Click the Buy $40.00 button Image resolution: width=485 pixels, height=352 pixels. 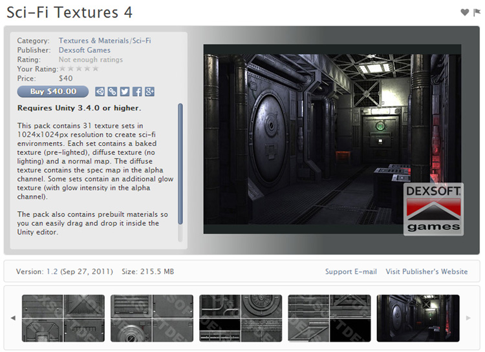pos(53,92)
